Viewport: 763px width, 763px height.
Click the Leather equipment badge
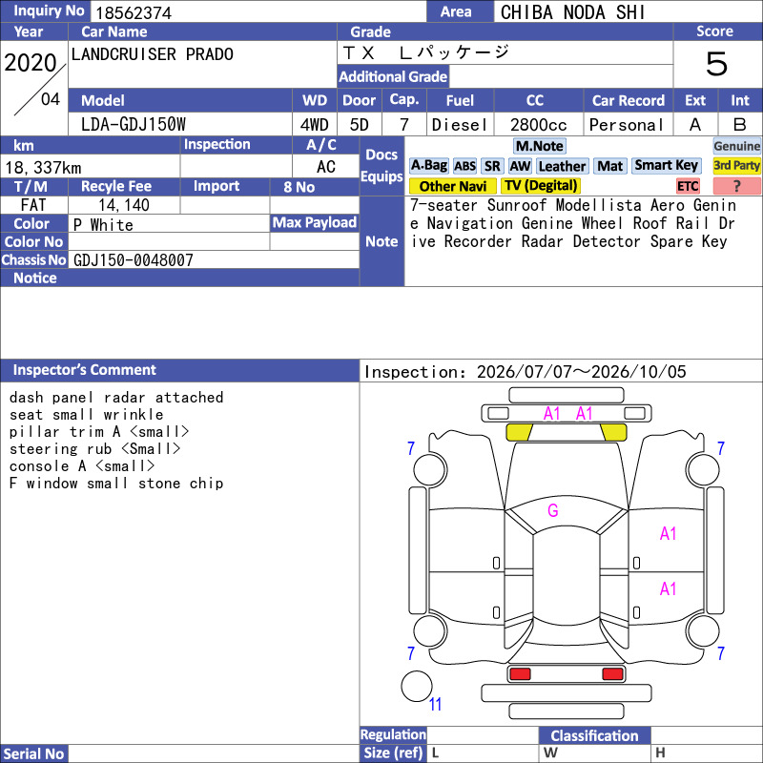tap(562, 166)
